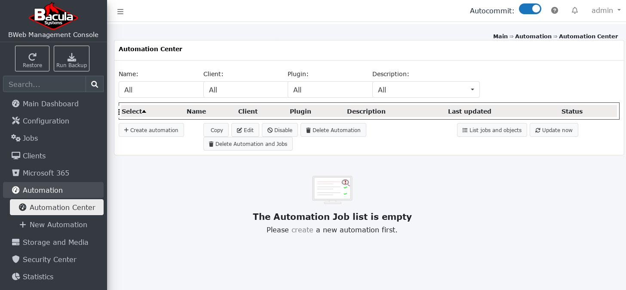Open the admin user dropdown
This screenshot has width=626, height=290.
(x=606, y=10)
